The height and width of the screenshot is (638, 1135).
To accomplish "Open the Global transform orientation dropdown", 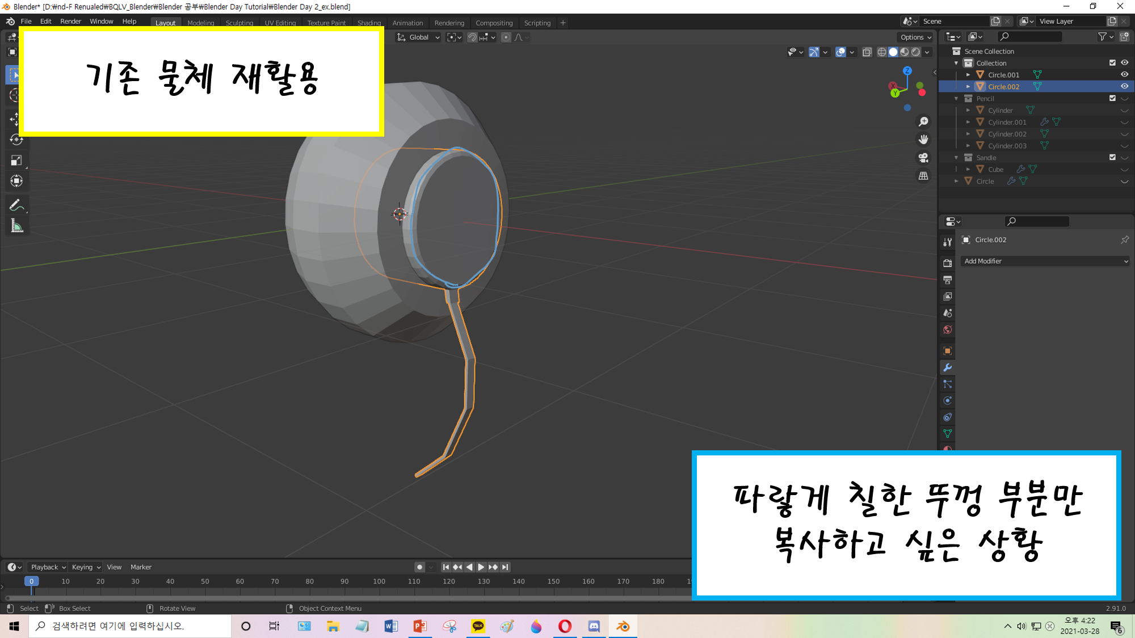I will point(419,37).
